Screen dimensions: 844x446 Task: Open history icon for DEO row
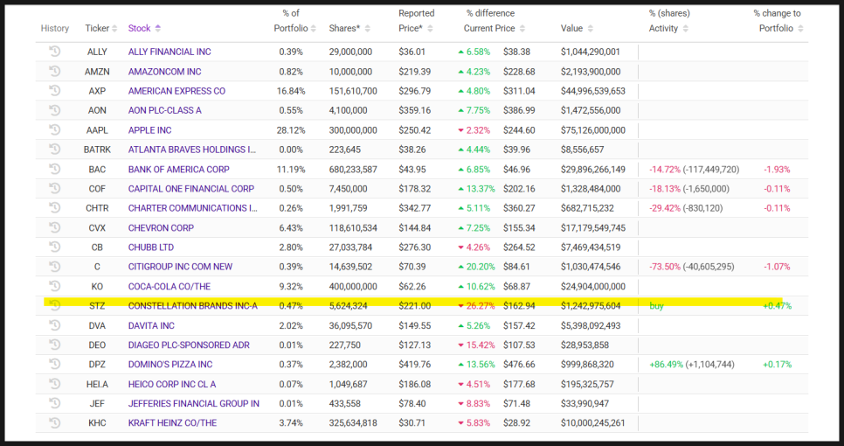point(54,345)
